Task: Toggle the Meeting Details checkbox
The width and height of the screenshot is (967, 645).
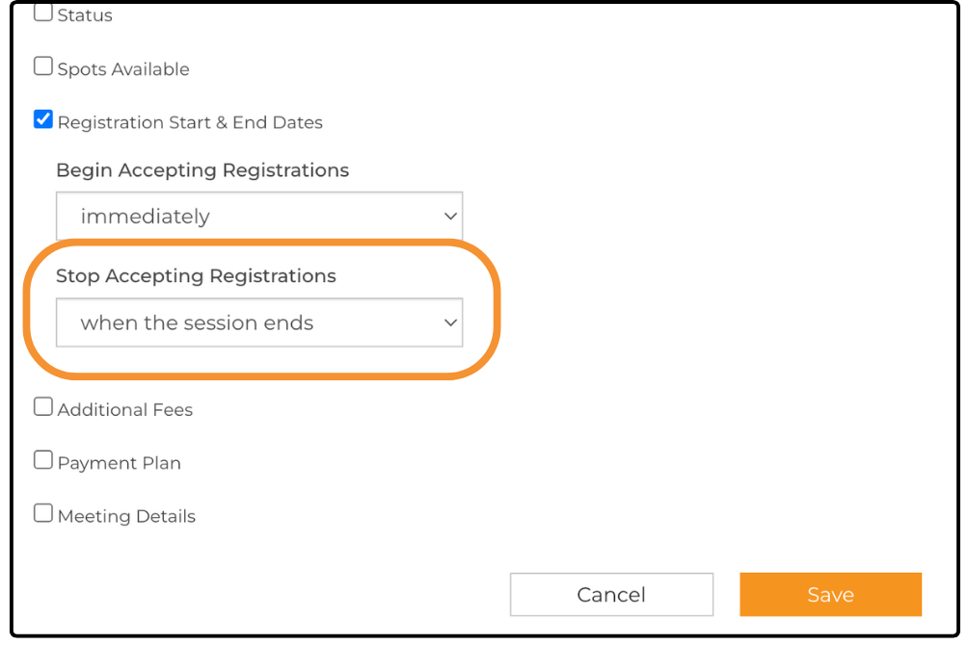Action: click(43, 513)
